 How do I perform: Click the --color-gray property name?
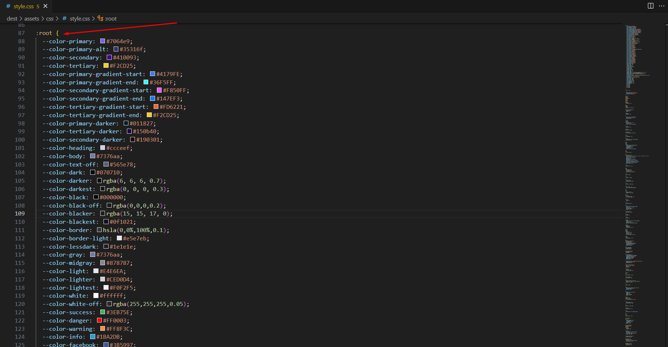(x=62, y=254)
